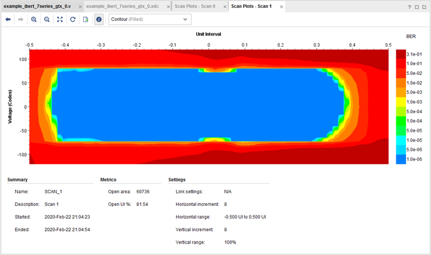Click the Open area value 60736

pos(143,192)
